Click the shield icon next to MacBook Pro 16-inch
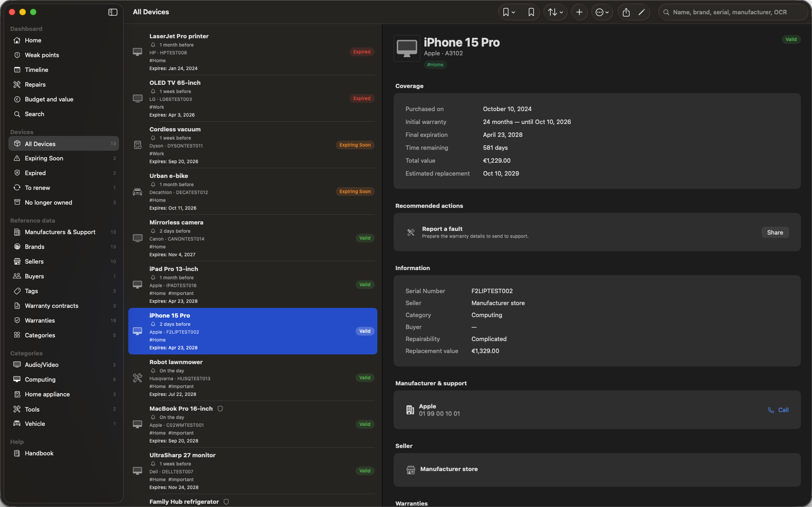 [x=220, y=409]
